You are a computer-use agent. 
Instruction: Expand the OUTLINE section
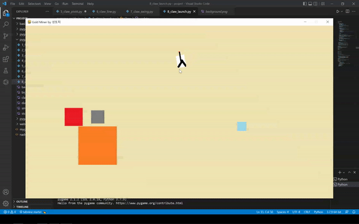22,201
